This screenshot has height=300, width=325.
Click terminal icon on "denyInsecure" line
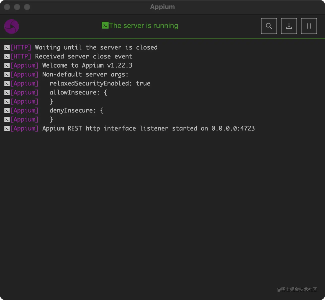tap(7, 110)
